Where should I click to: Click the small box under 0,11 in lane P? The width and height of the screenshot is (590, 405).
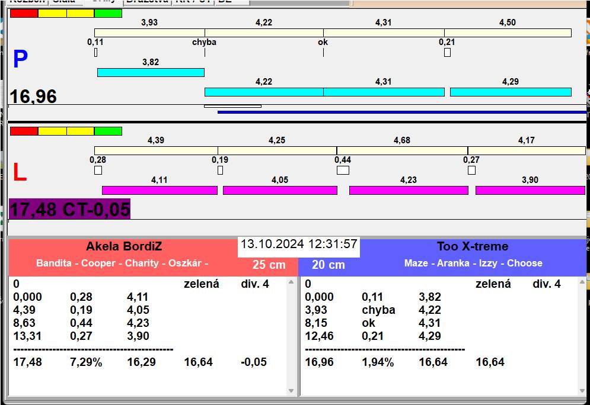tap(95, 53)
